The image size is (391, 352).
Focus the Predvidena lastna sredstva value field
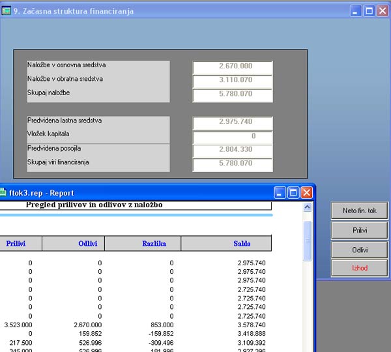pos(232,123)
